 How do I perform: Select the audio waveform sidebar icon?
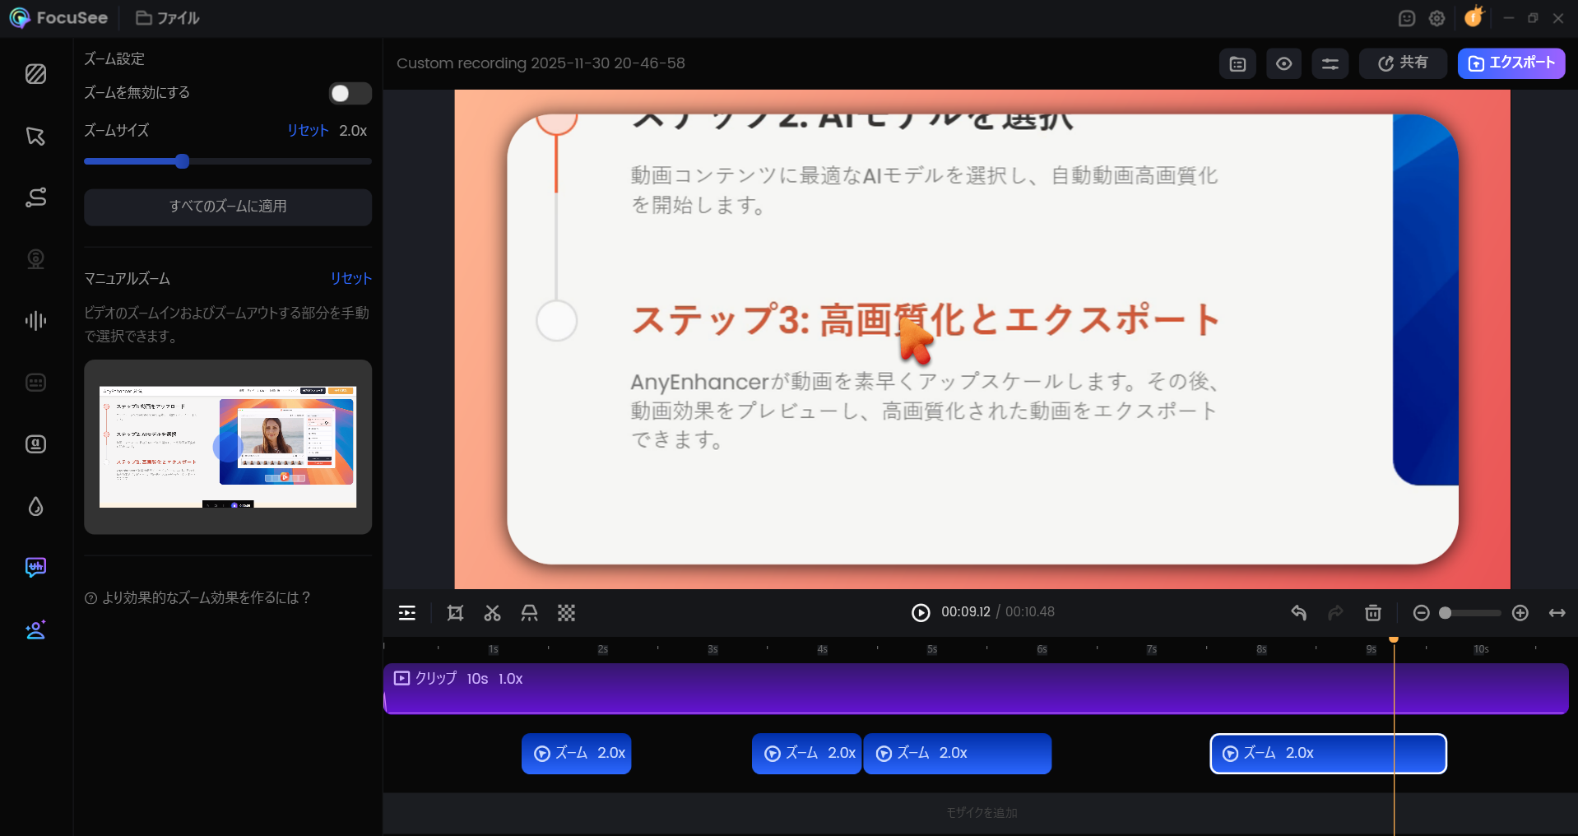[35, 321]
